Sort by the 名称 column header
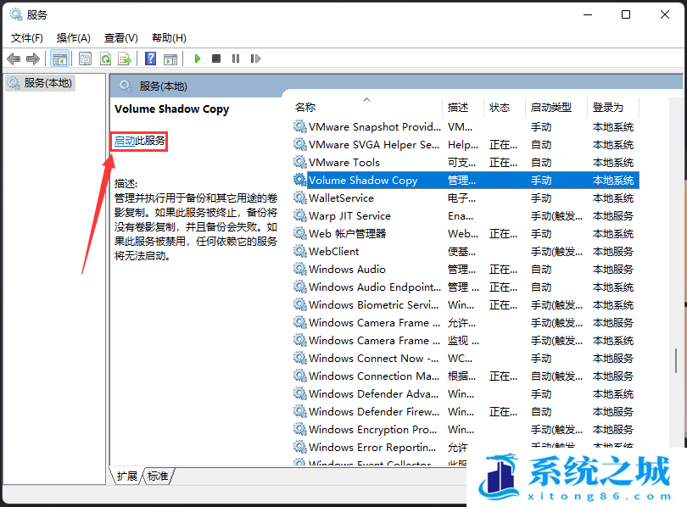This screenshot has height=507, width=687. 367,108
